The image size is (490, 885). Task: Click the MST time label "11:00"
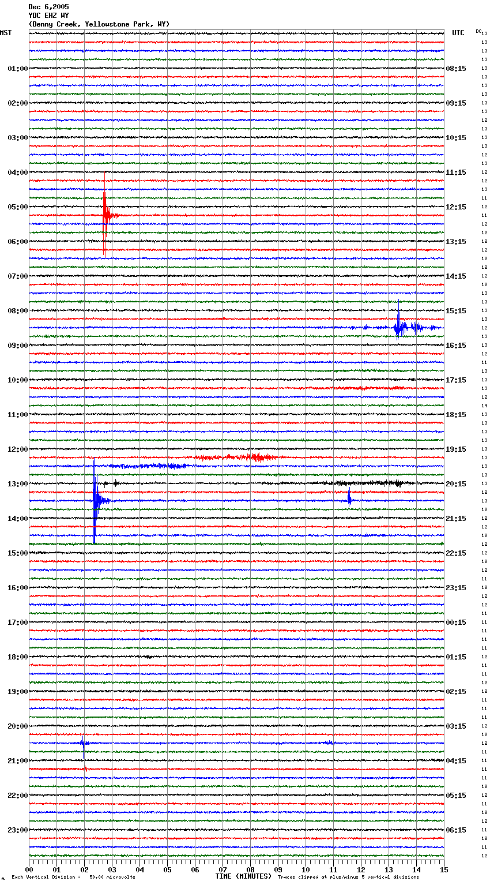18,415
